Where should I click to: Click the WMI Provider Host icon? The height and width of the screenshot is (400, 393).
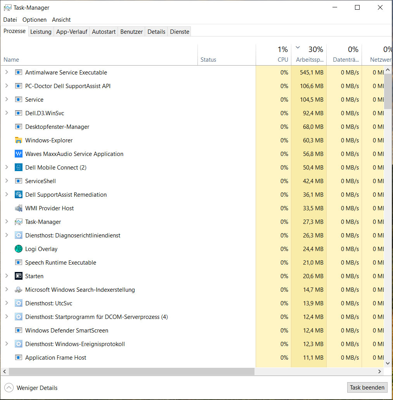[18, 208]
